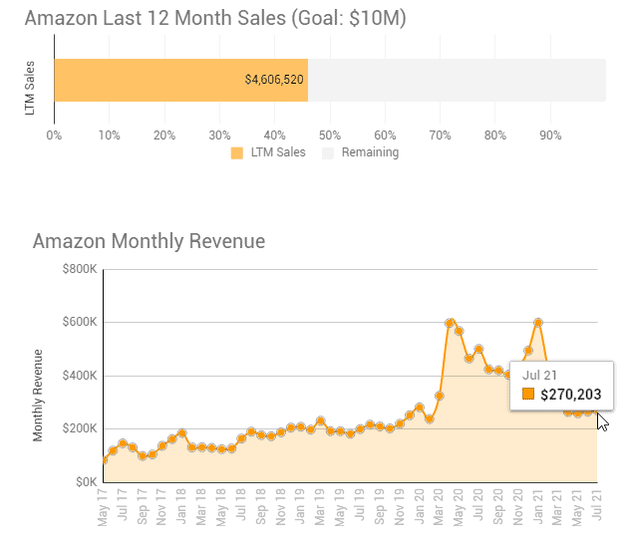This screenshot has height=548, width=628.
Task: Click the gray Remaining legend swatch
Action: (327, 153)
